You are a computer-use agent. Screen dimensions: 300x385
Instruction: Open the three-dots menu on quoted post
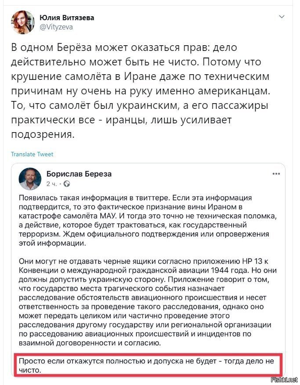point(276,174)
